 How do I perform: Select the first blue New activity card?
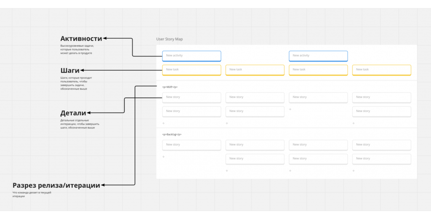click(192, 56)
